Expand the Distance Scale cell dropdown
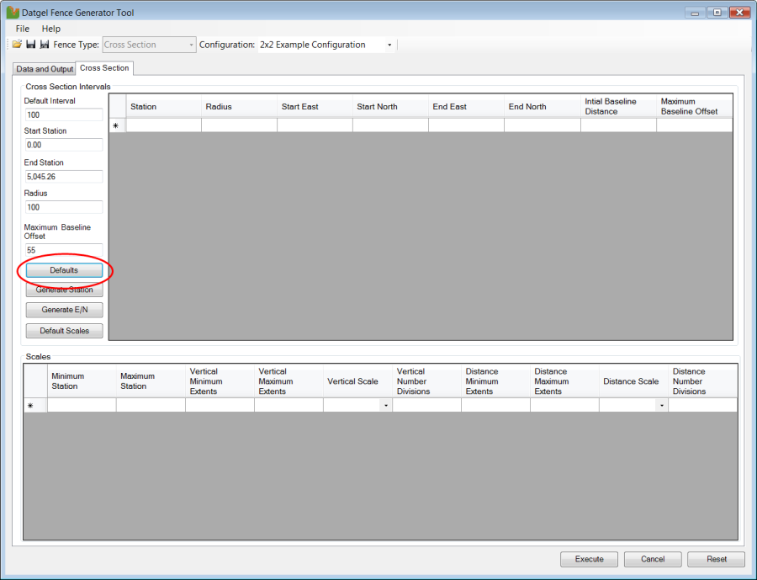 tap(662, 406)
